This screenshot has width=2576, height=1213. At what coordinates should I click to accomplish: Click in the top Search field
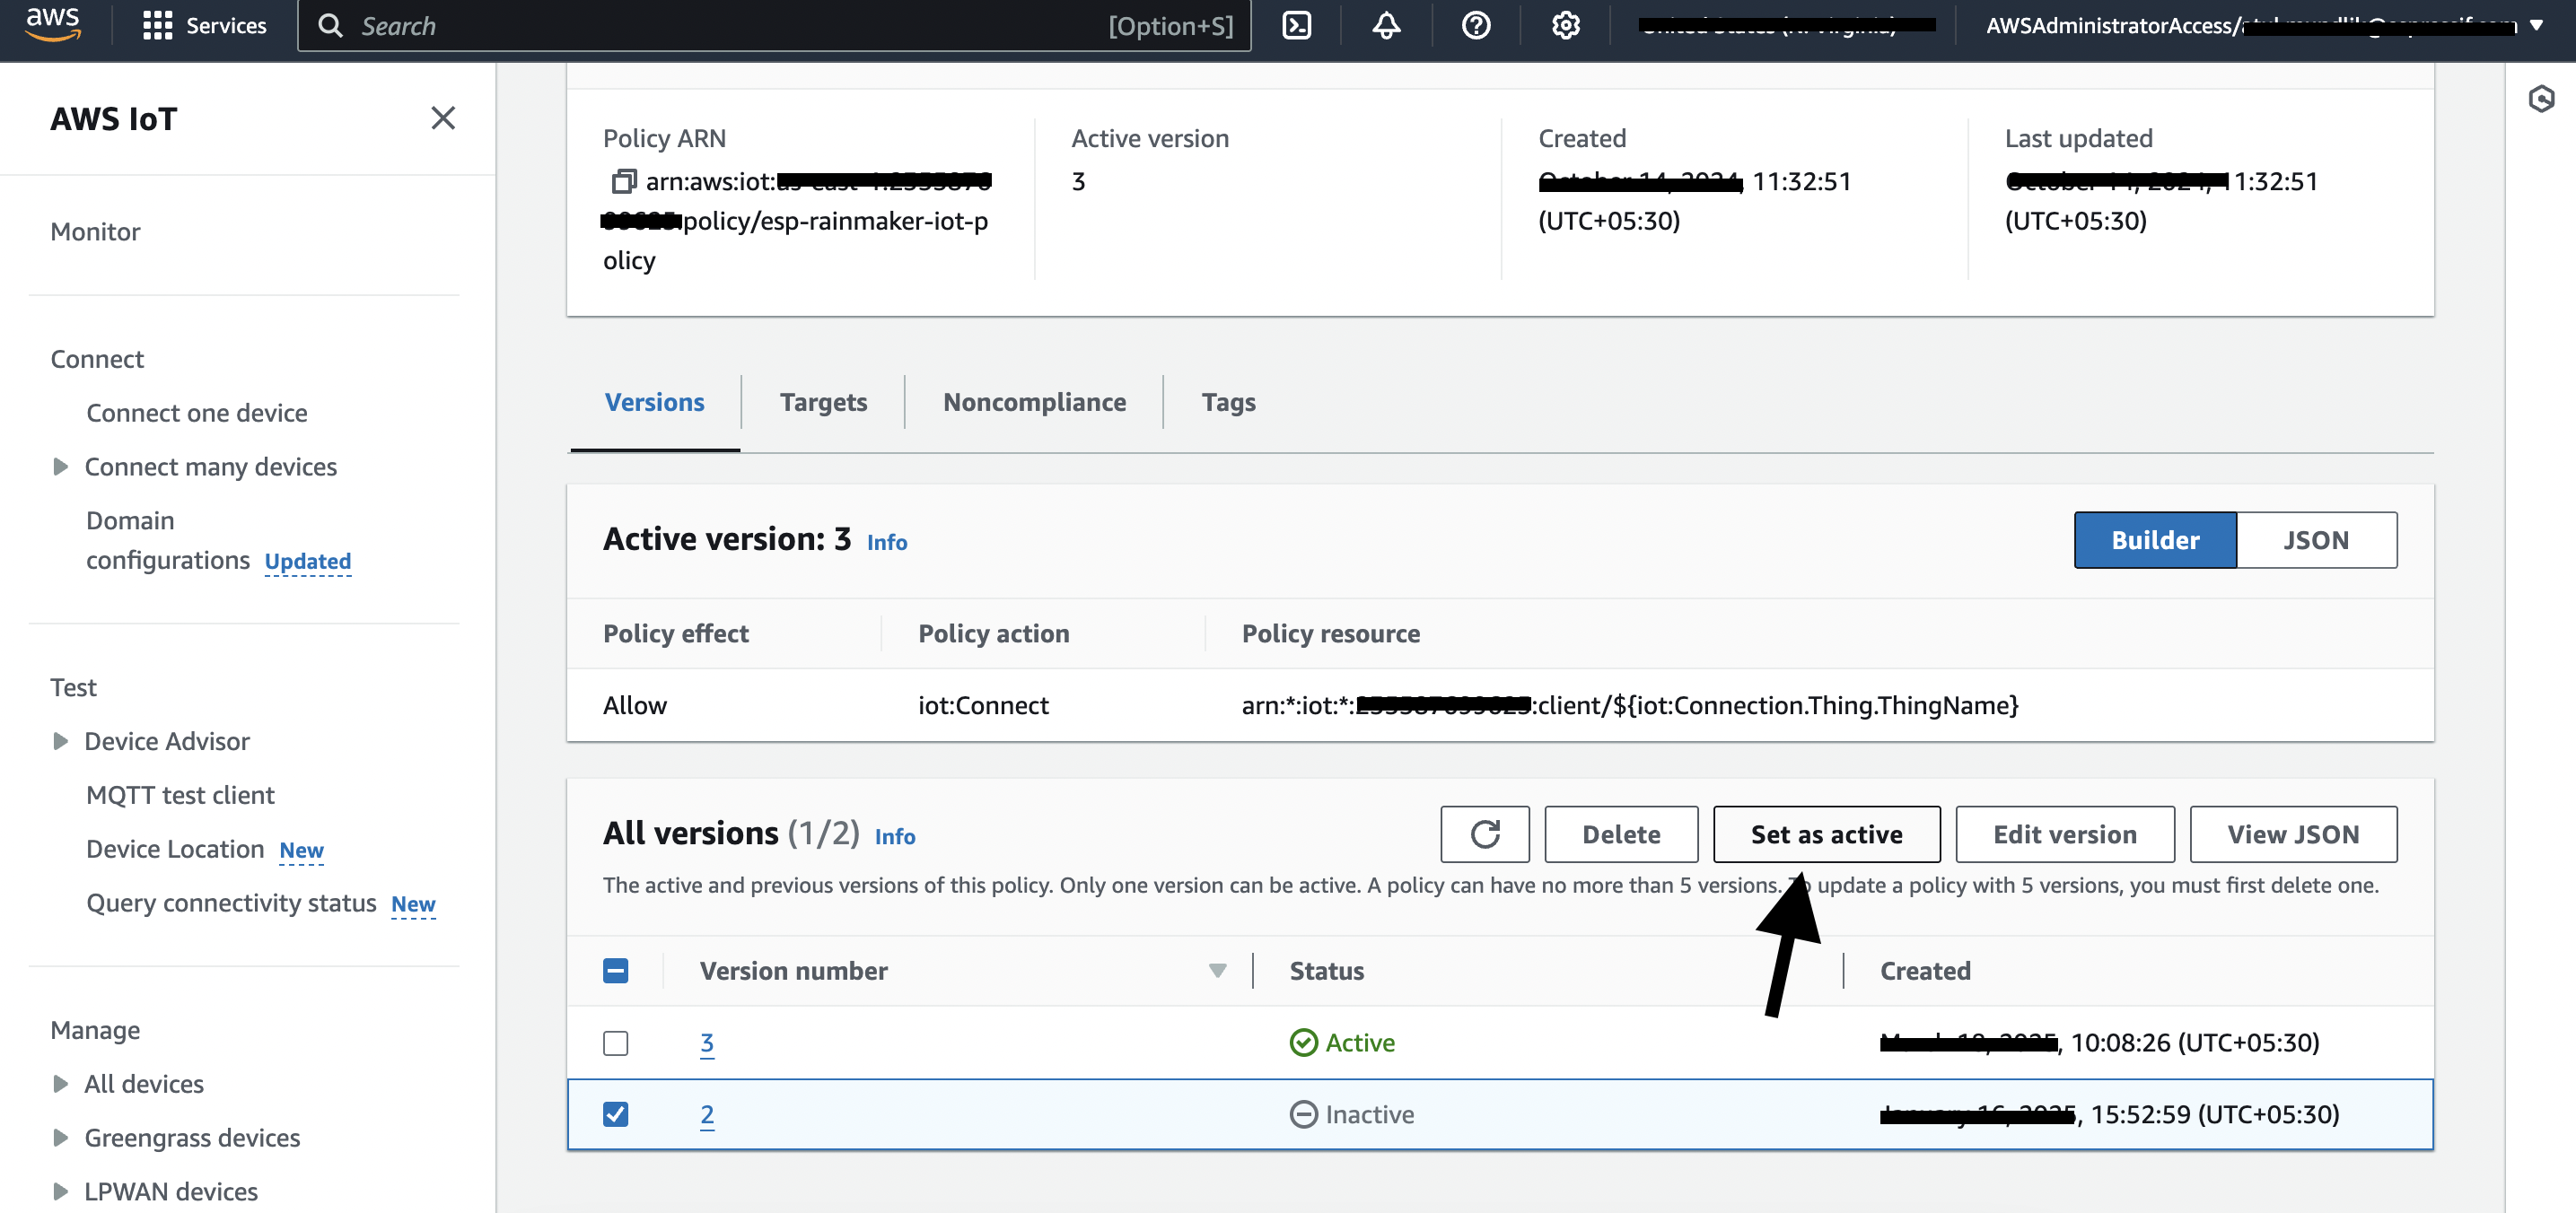click(x=773, y=25)
